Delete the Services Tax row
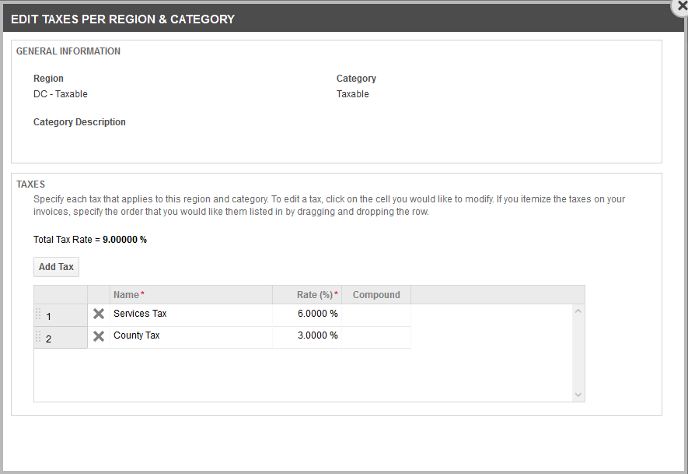Image resolution: width=688 pixels, height=474 pixels. [x=99, y=314]
